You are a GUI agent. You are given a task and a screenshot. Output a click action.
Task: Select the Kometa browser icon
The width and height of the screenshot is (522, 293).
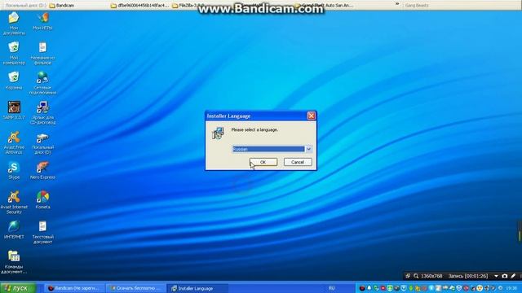click(42, 200)
